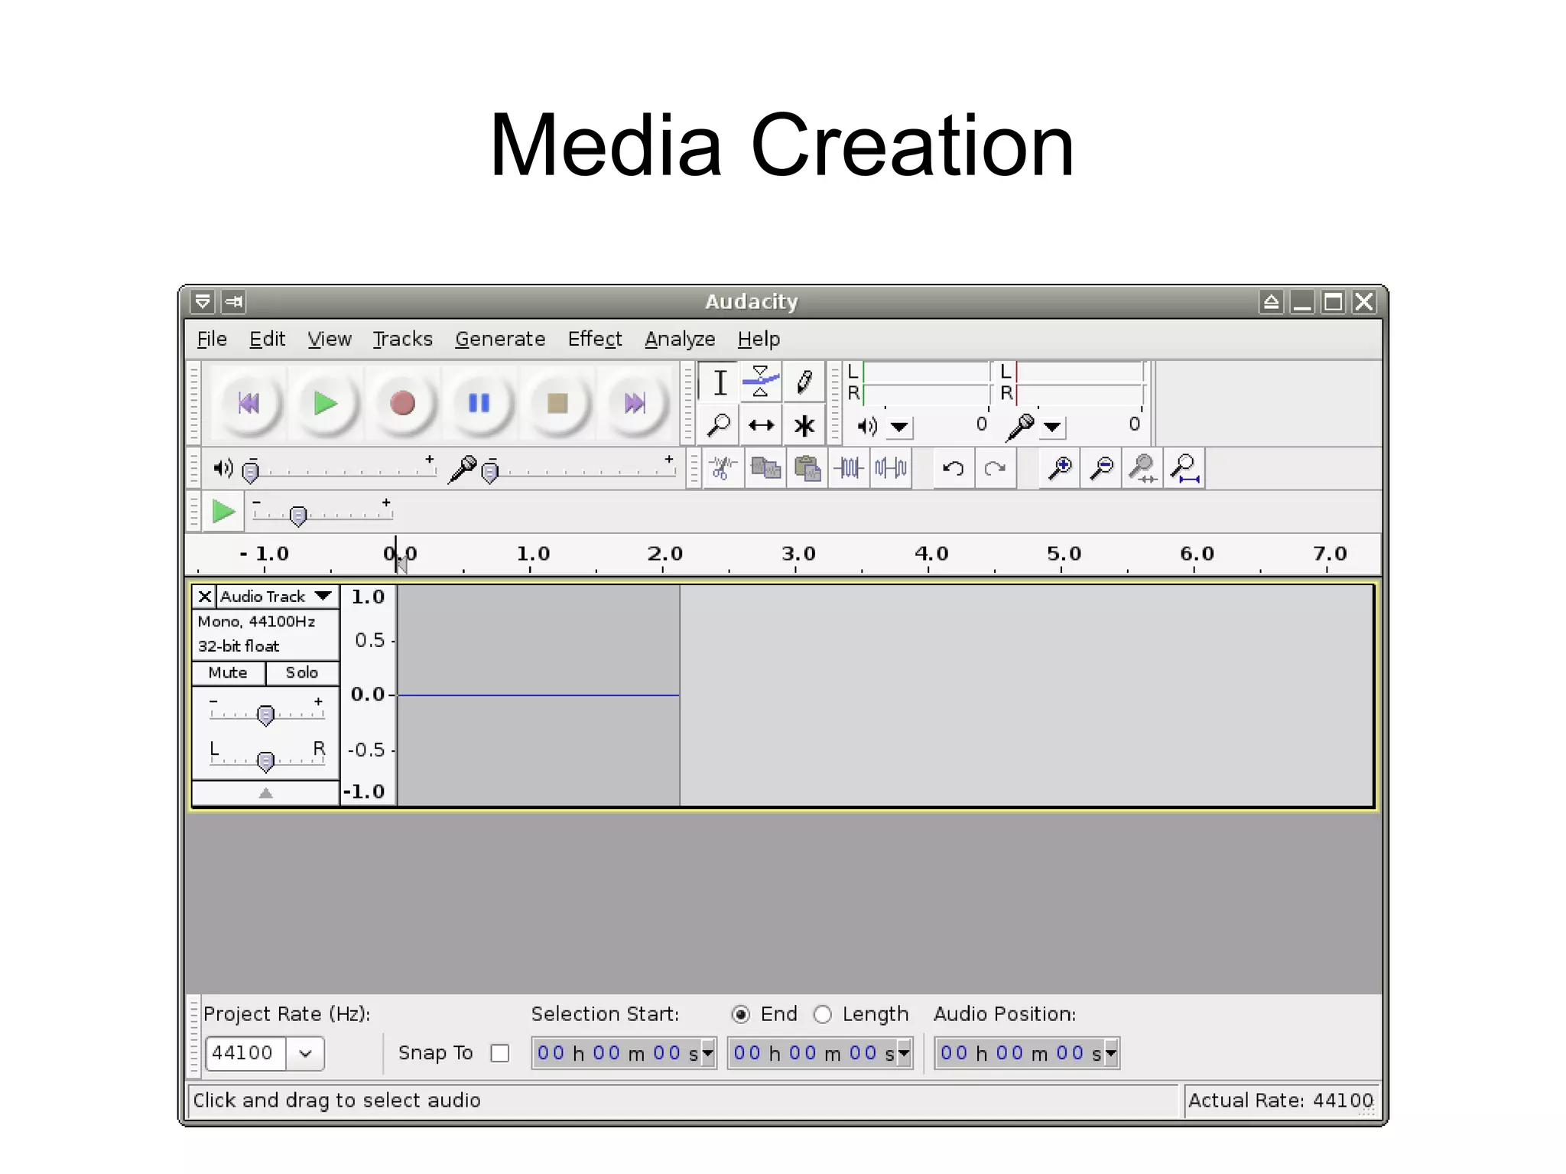Click the red Record button
The width and height of the screenshot is (1566, 1174).
pos(403,403)
